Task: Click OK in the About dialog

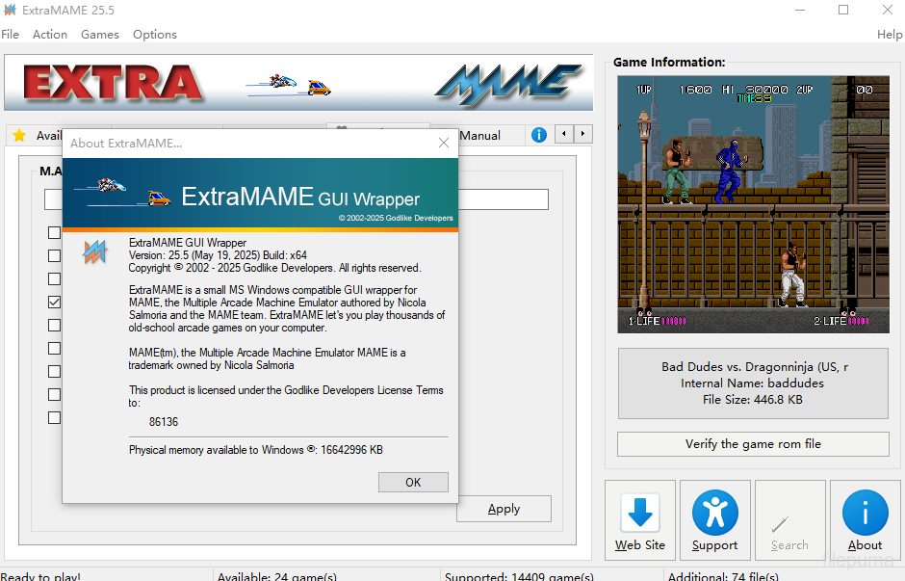Action: pos(413,483)
